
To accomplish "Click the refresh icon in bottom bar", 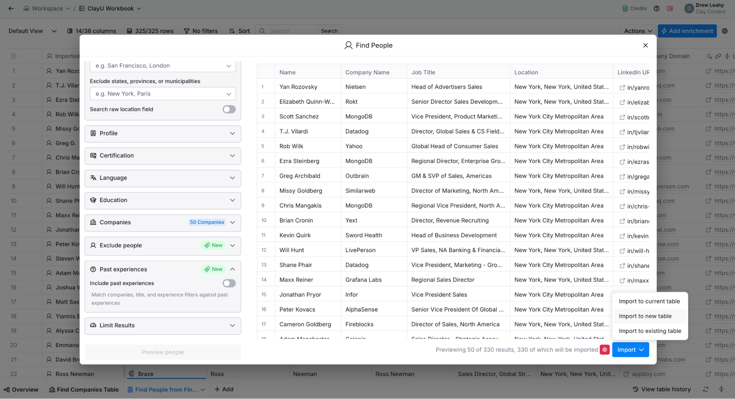I will [705, 389].
